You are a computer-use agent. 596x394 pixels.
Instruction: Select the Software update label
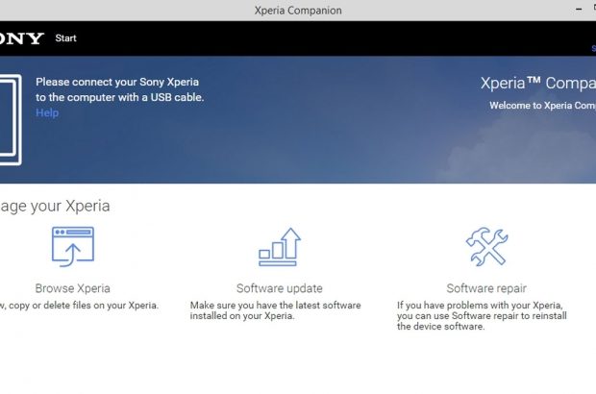[x=280, y=288]
